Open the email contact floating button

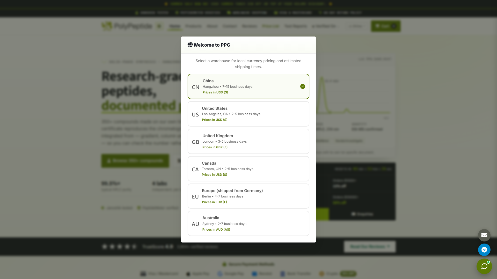coord(484,235)
